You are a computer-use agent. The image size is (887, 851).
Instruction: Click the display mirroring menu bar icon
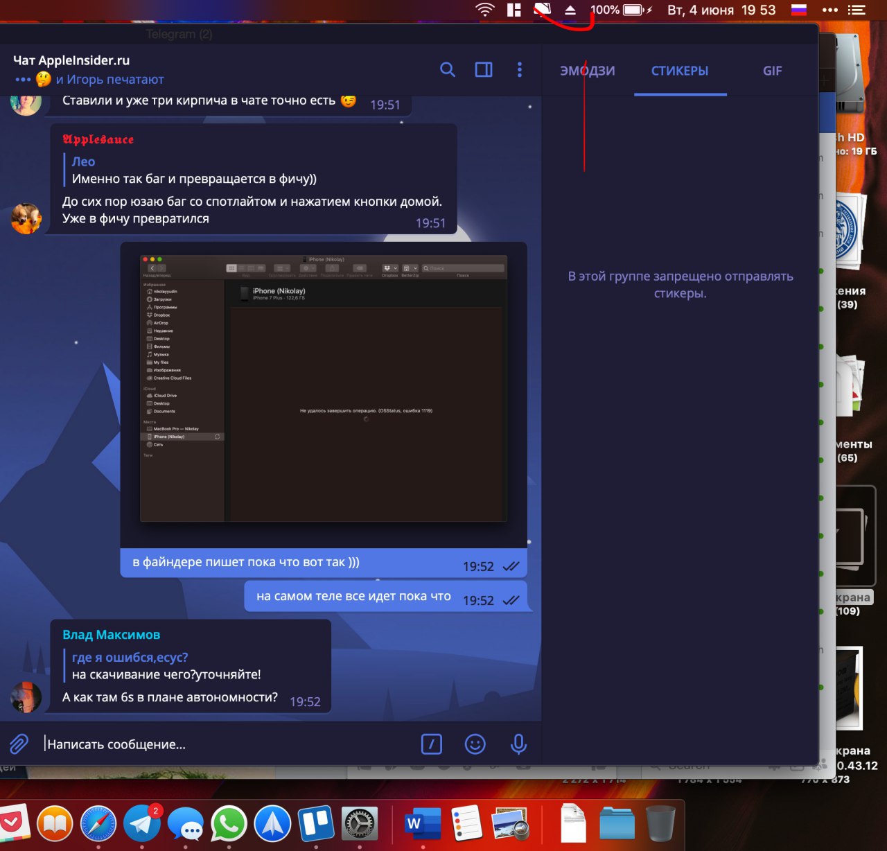542,10
